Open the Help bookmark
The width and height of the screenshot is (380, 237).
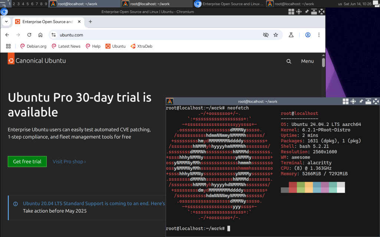click(93, 46)
